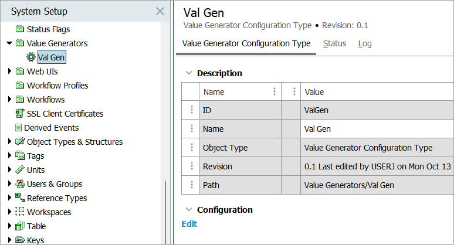This screenshot has width=454, height=245.
Task: Click the Reference Types icon
Action: click(20, 198)
